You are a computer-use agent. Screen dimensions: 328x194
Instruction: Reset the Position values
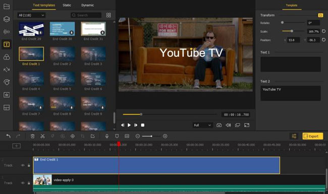click(x=323, y=40)
